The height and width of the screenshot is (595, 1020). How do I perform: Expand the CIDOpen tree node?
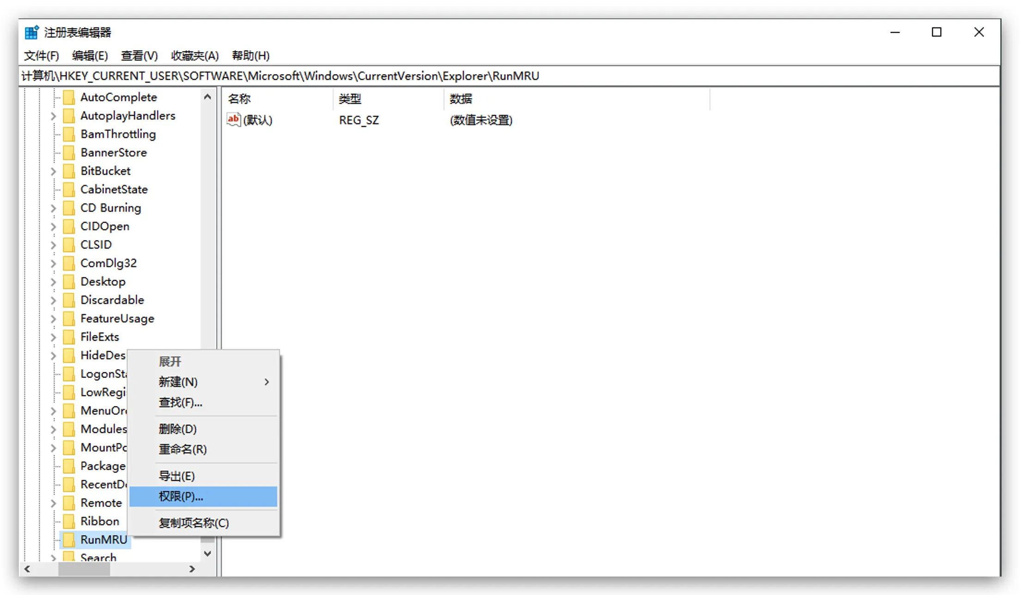click(x=53, y=227)
